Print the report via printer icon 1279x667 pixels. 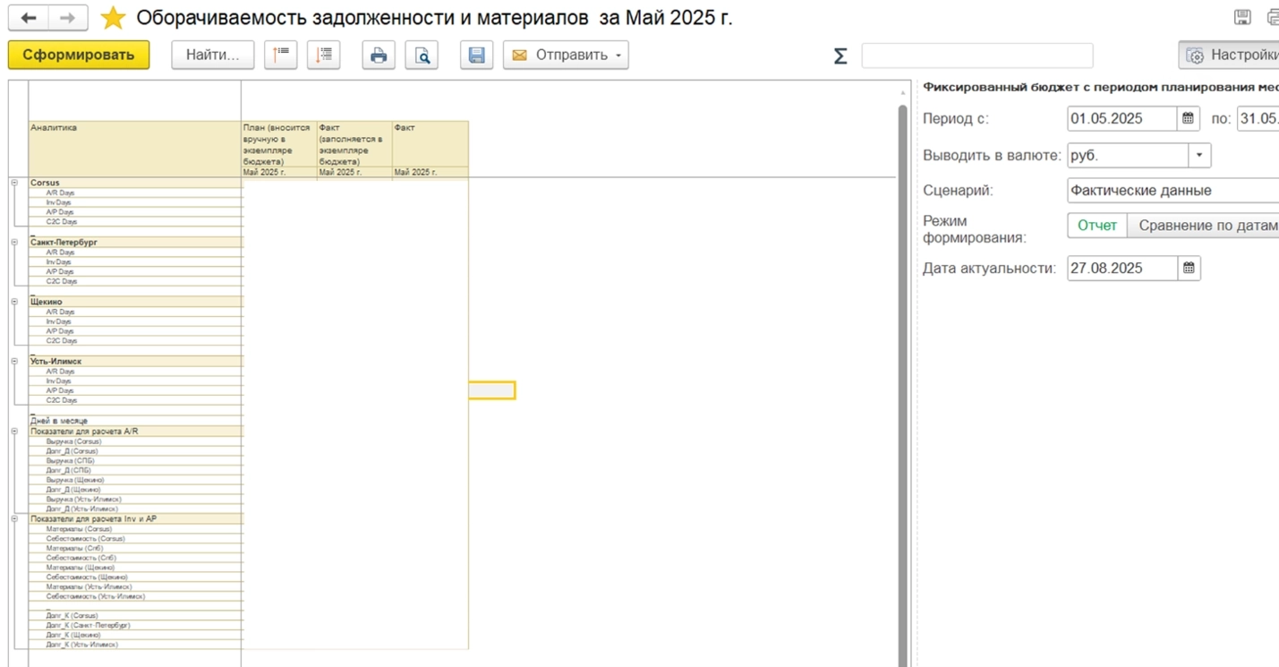coord(379,55)
